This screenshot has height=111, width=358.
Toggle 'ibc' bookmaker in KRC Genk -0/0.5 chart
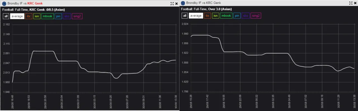click(29, 16)
